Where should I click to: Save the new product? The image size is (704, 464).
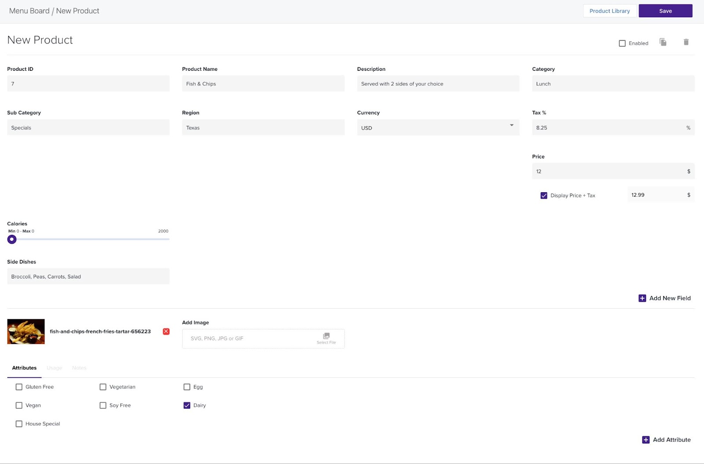[x=665, y=11]
